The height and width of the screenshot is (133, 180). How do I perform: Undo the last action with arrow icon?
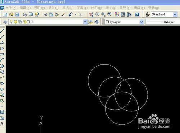(71, 15)
